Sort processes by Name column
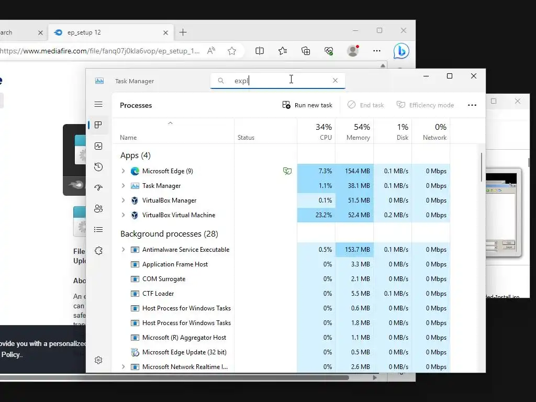The height and width of the screenshot is (402, 536). [x=173, y=131]
